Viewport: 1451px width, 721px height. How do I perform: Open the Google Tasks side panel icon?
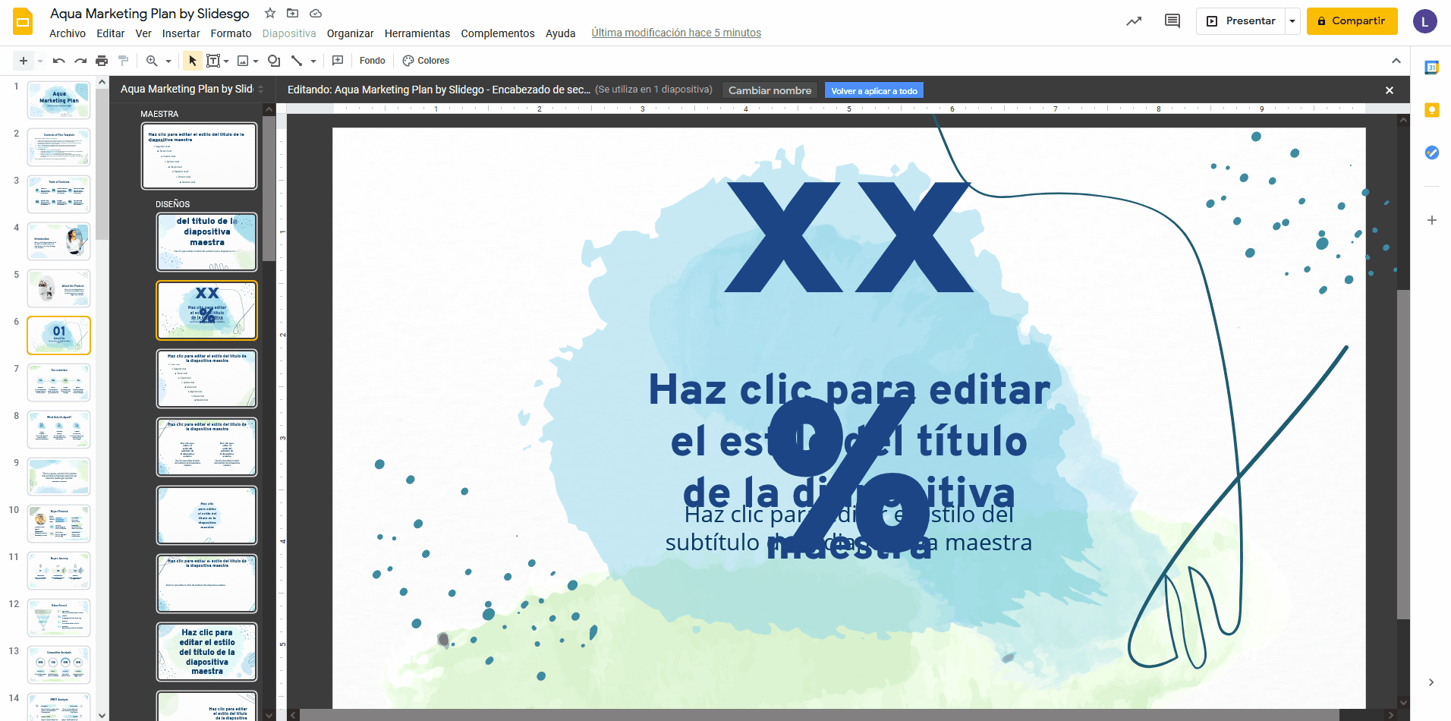click(1432, 153)
